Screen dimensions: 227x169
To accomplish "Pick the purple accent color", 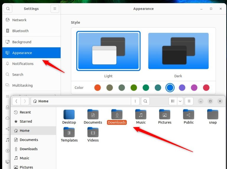I will point(182,88).
